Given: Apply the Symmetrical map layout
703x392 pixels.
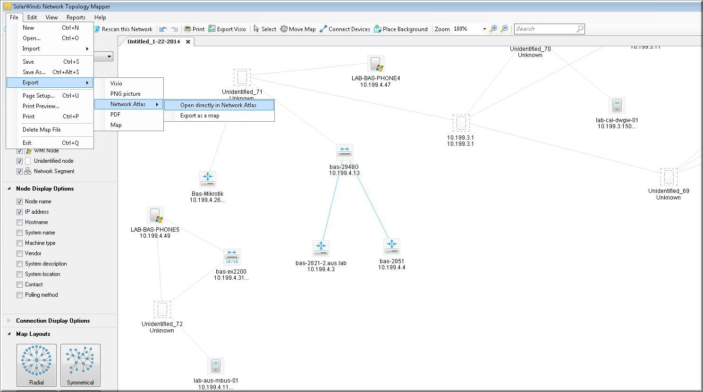Looking at the screenshot, I should (80, 365).
